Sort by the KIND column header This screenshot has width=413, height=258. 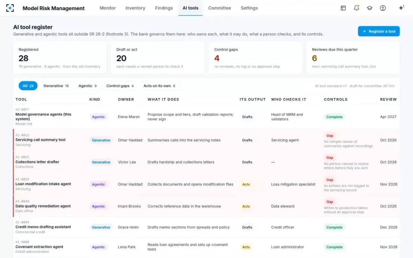95,99
